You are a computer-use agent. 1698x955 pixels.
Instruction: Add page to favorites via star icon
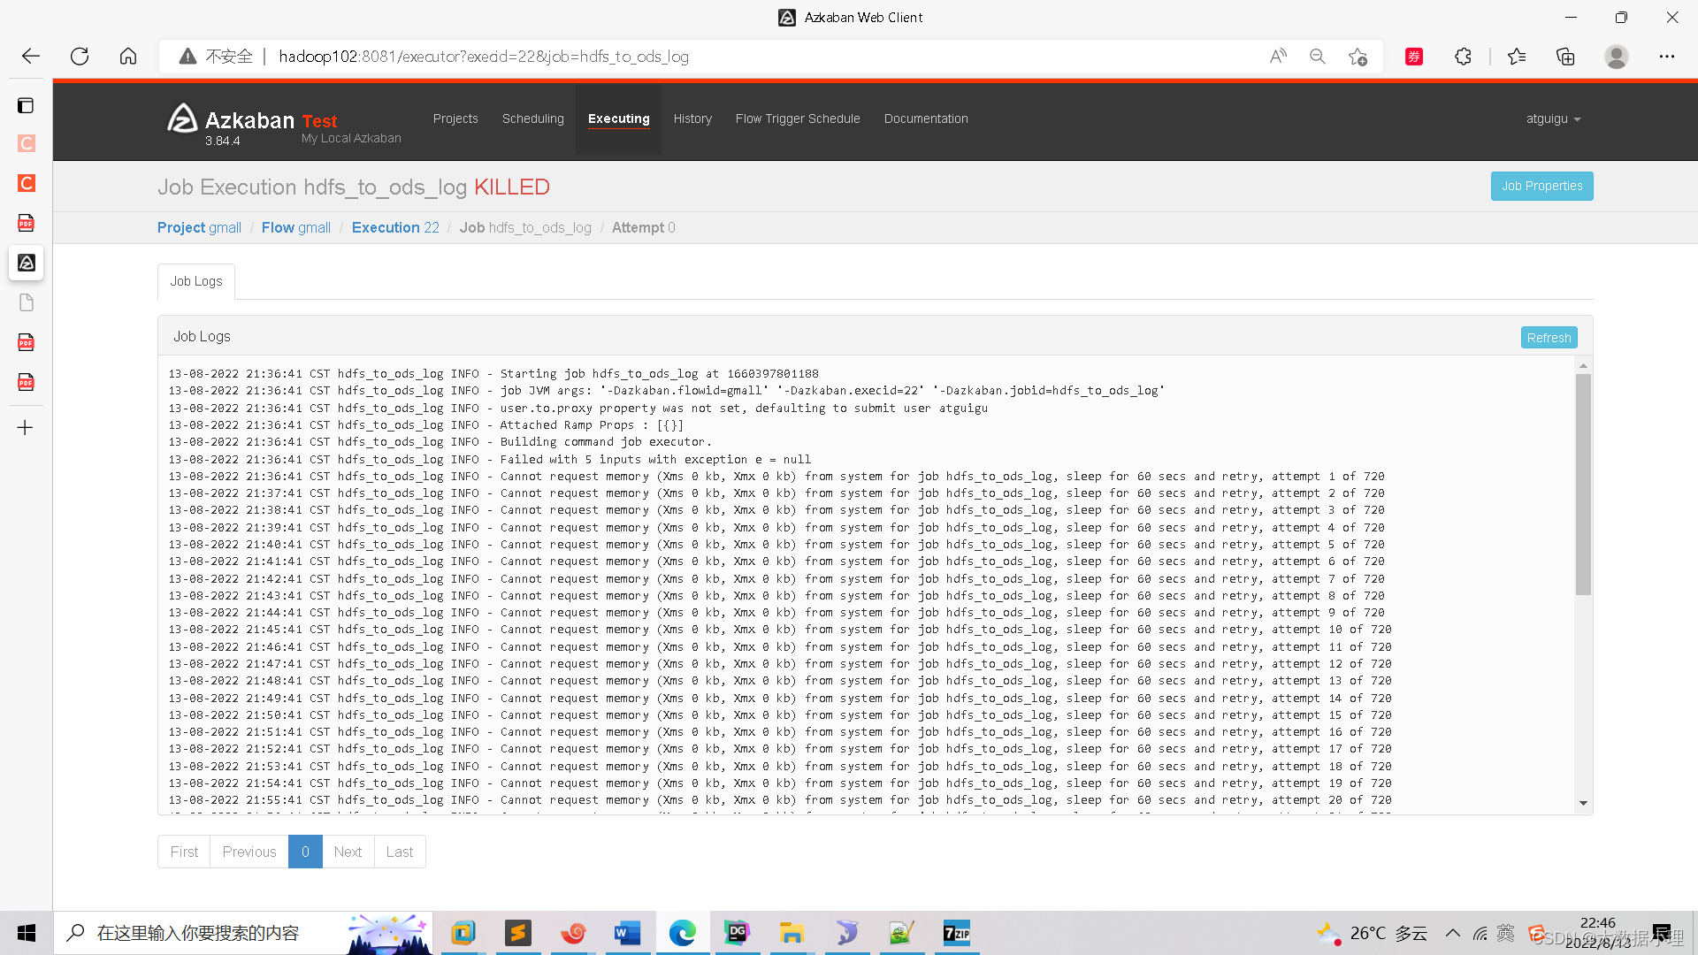(x=1358, y=57)
